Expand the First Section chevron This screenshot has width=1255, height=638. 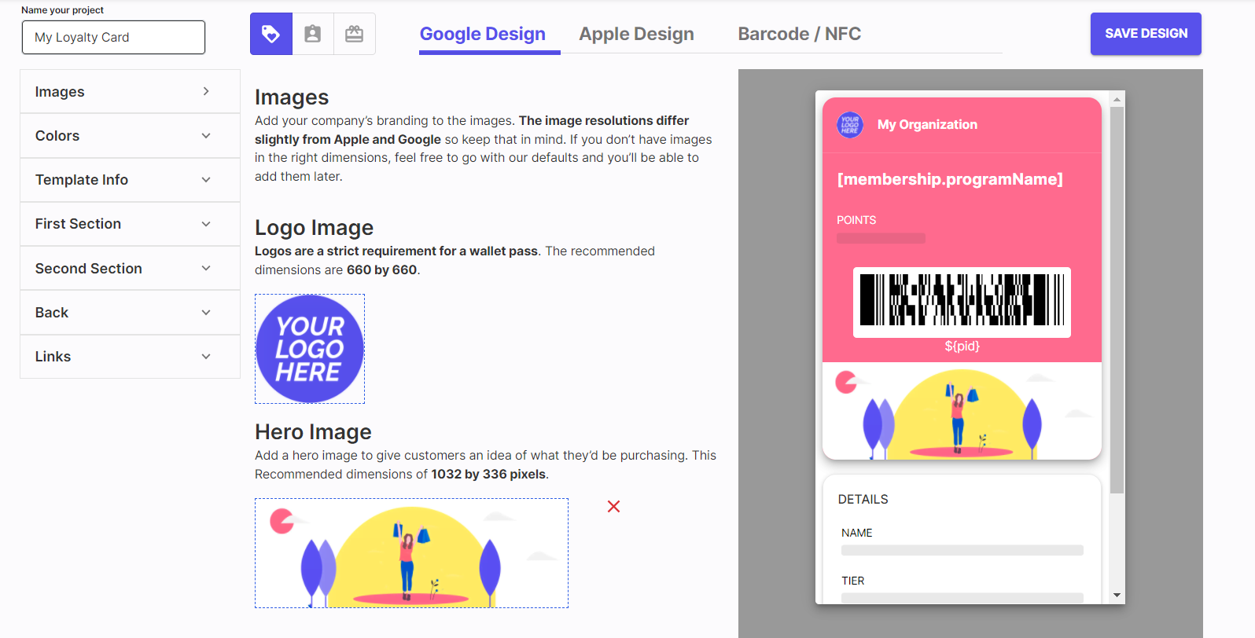(206, 224)
